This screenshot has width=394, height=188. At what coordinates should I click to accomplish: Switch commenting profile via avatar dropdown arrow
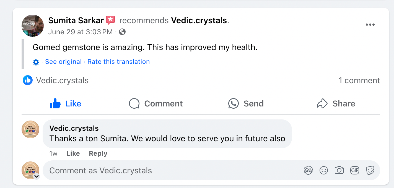(x=37, y=176)
